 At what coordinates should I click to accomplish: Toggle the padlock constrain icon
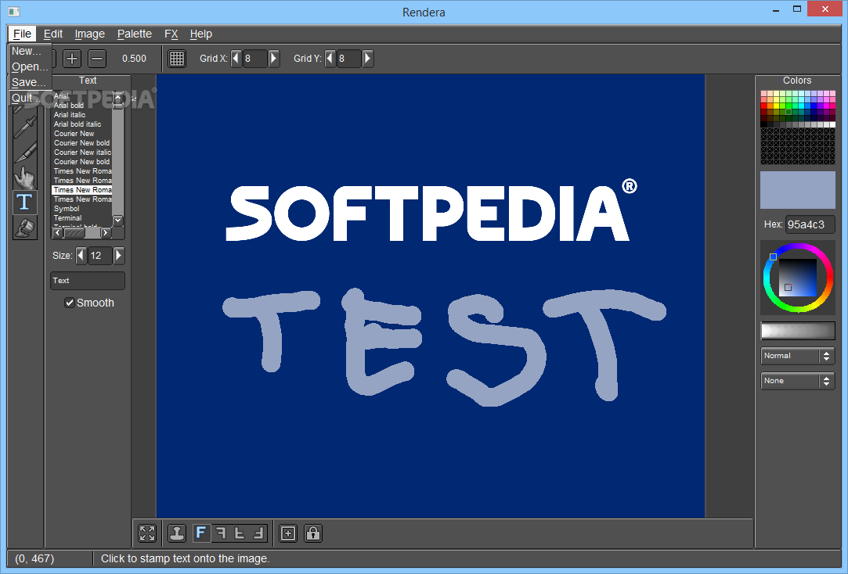313,533
